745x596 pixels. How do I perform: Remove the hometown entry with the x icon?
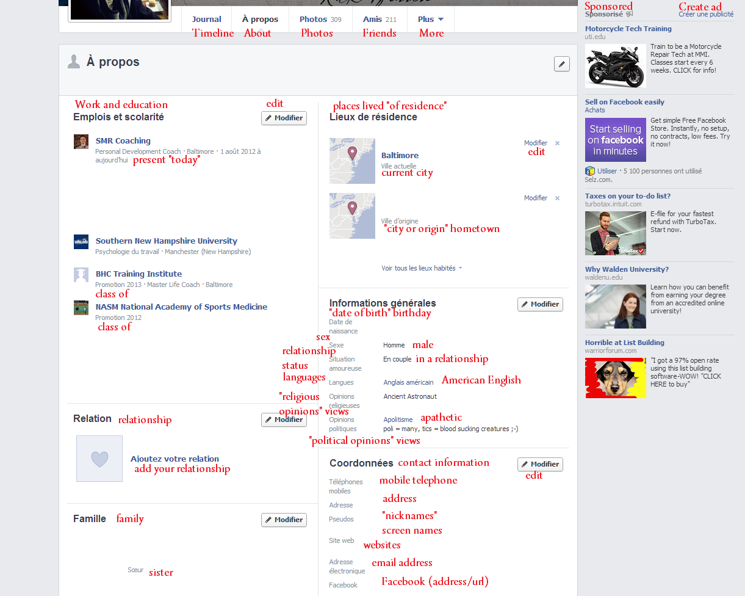(x=557, y=198)
